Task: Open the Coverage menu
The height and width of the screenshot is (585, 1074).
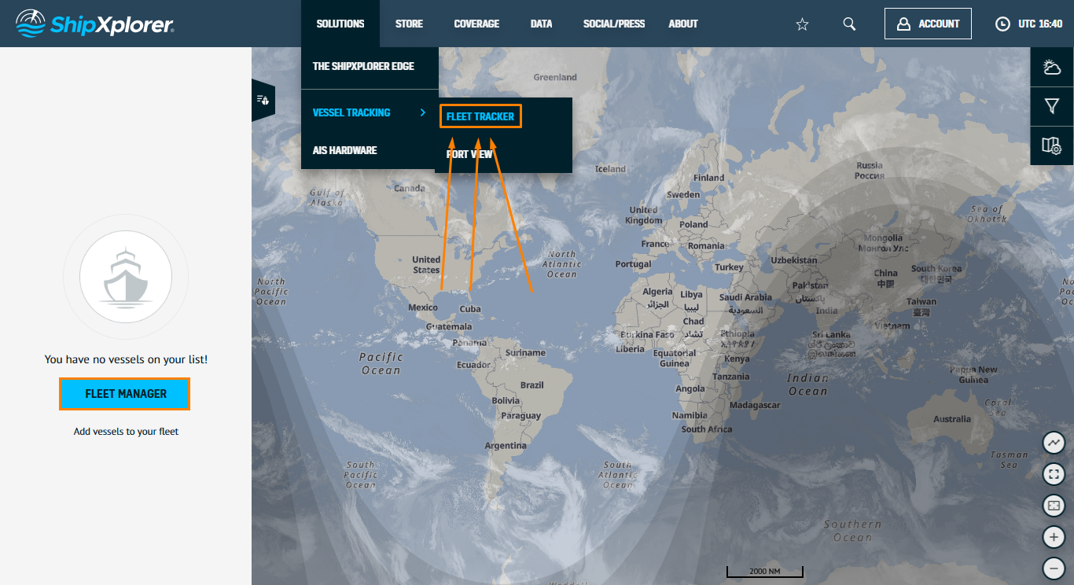Action: [476, 24]
